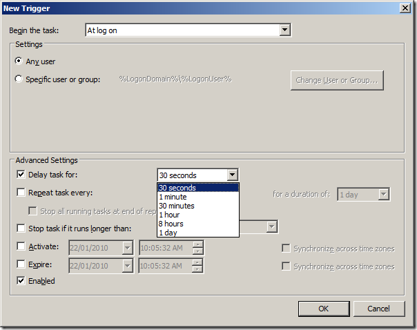The height and width of the screenshot is (330, 417).
Task: Open the 'Begin the task' dropdown
Action: tap(284, 30)
